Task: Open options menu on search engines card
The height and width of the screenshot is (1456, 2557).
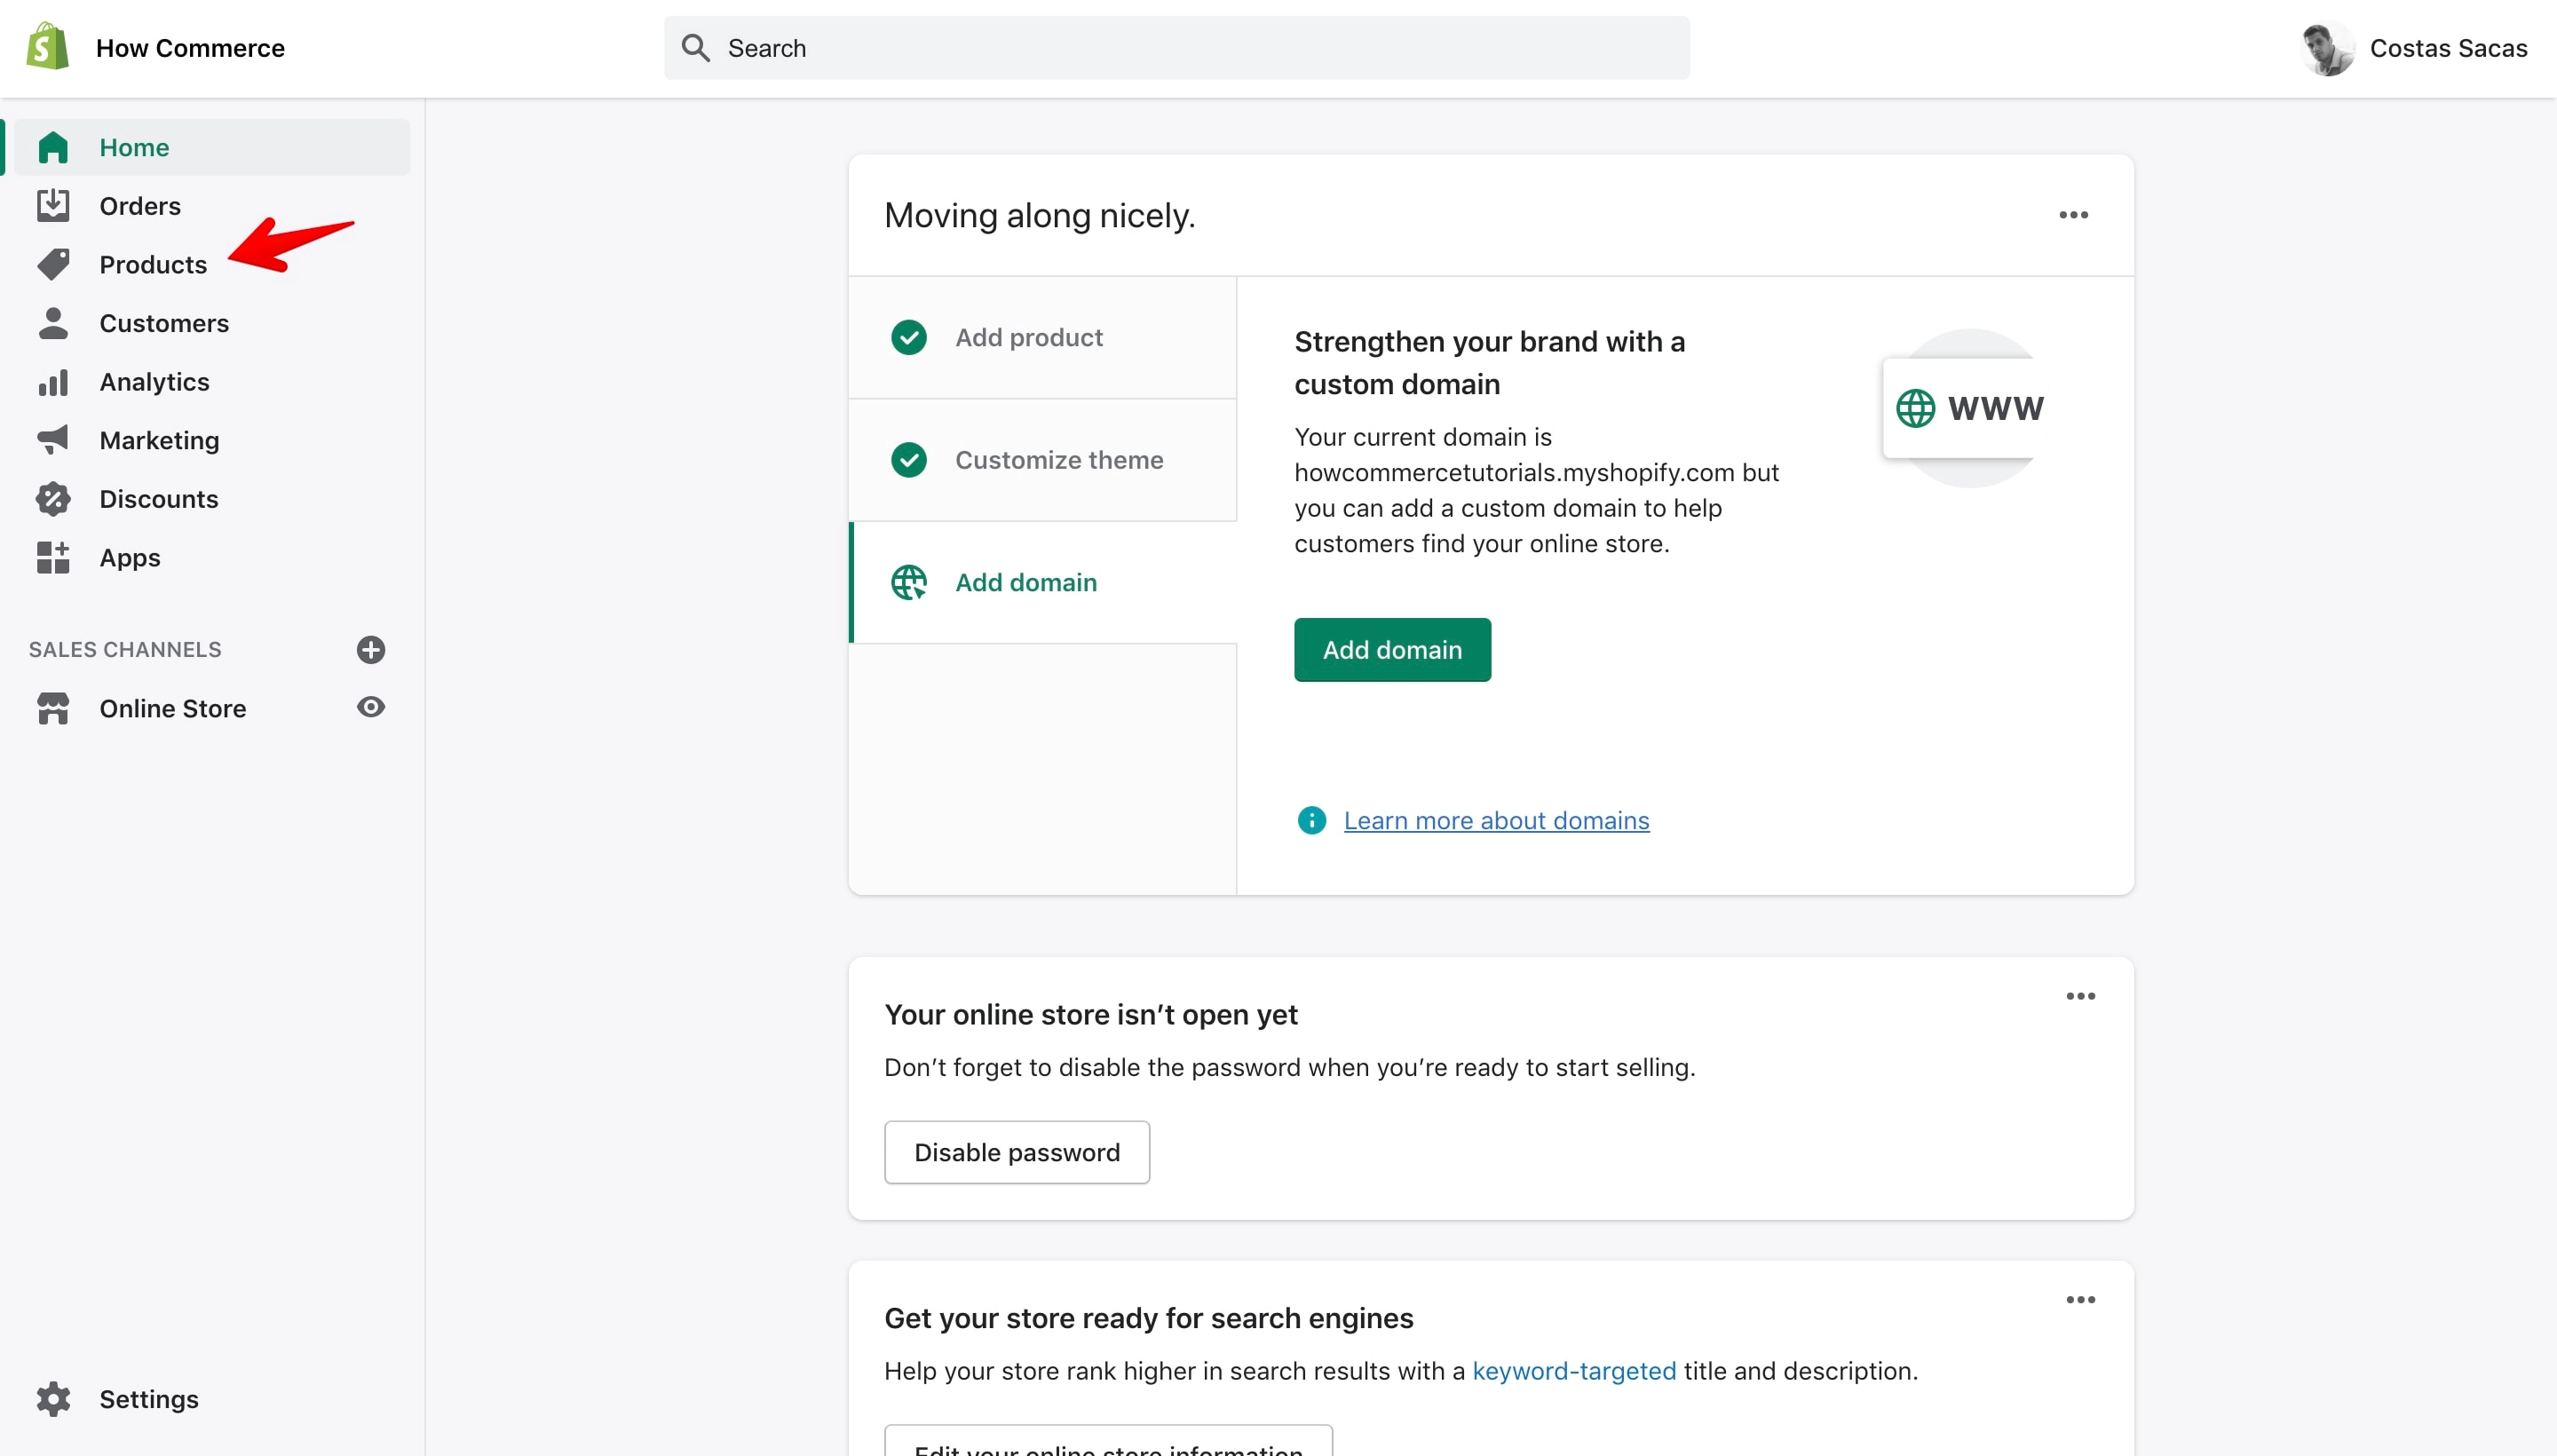Action: point(2080,1300)
